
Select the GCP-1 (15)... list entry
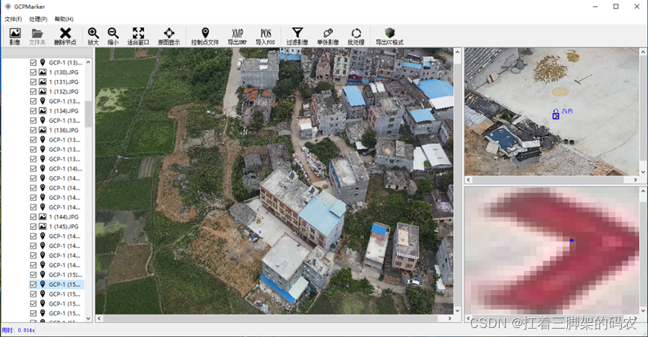pyautogui.click(x=65, y=275)
